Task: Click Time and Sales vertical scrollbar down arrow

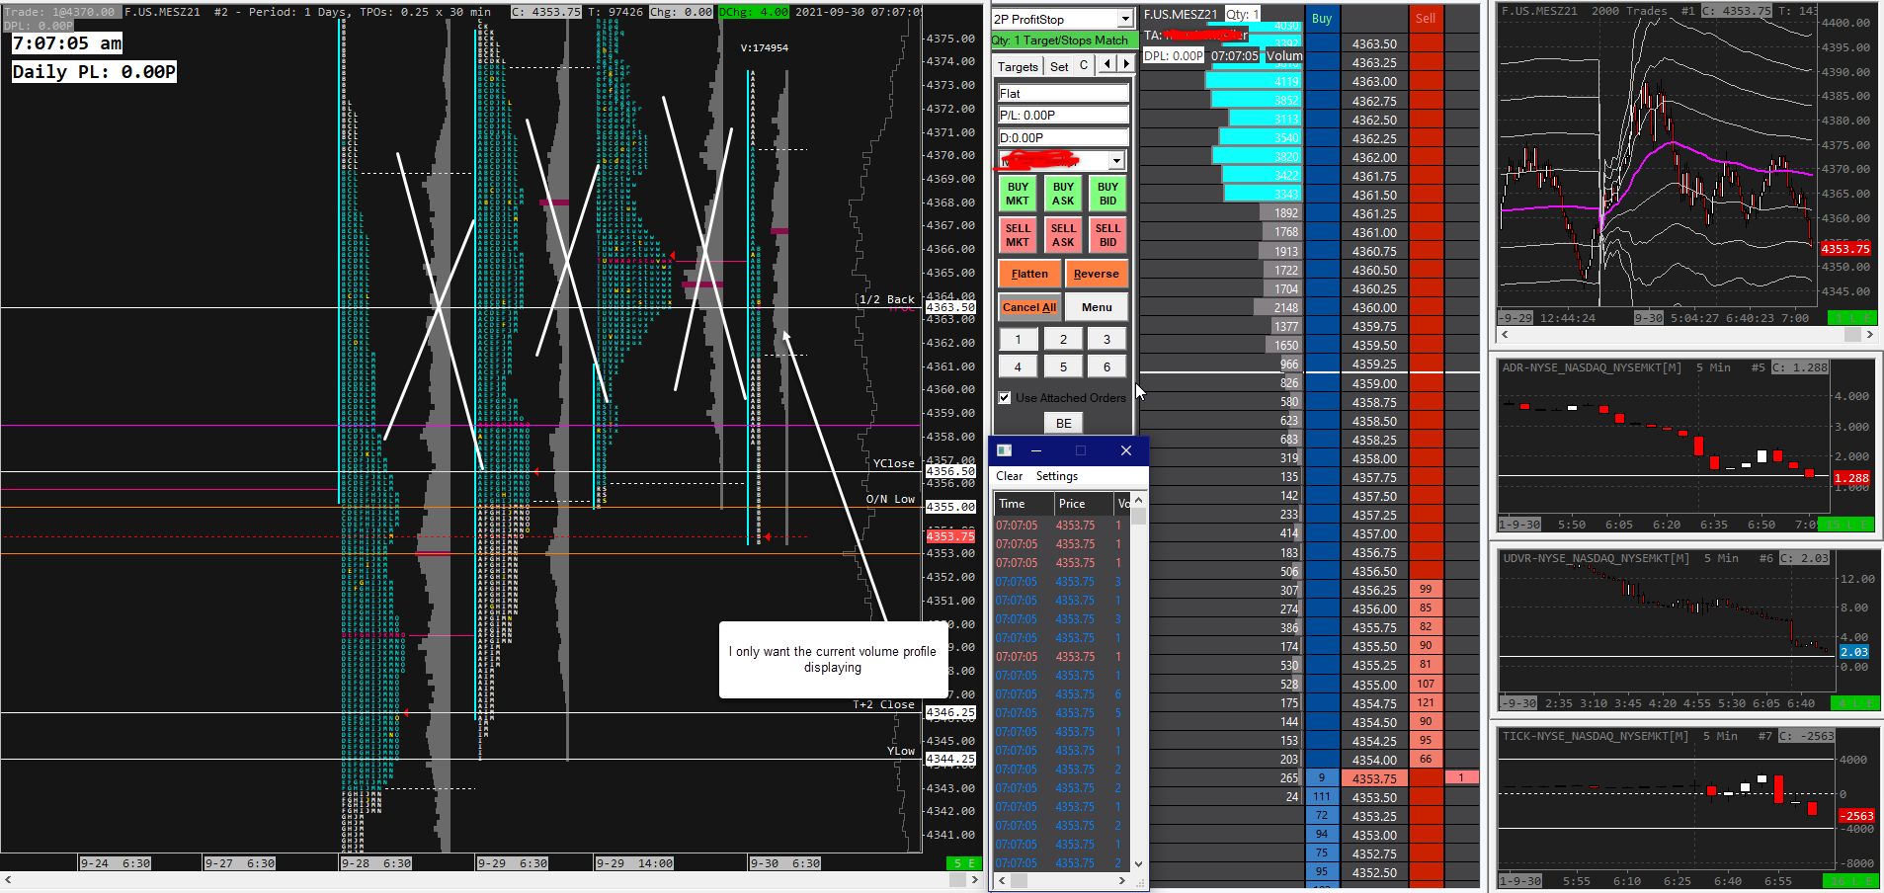Action: pyautogui.click(x=1138, y=863)
